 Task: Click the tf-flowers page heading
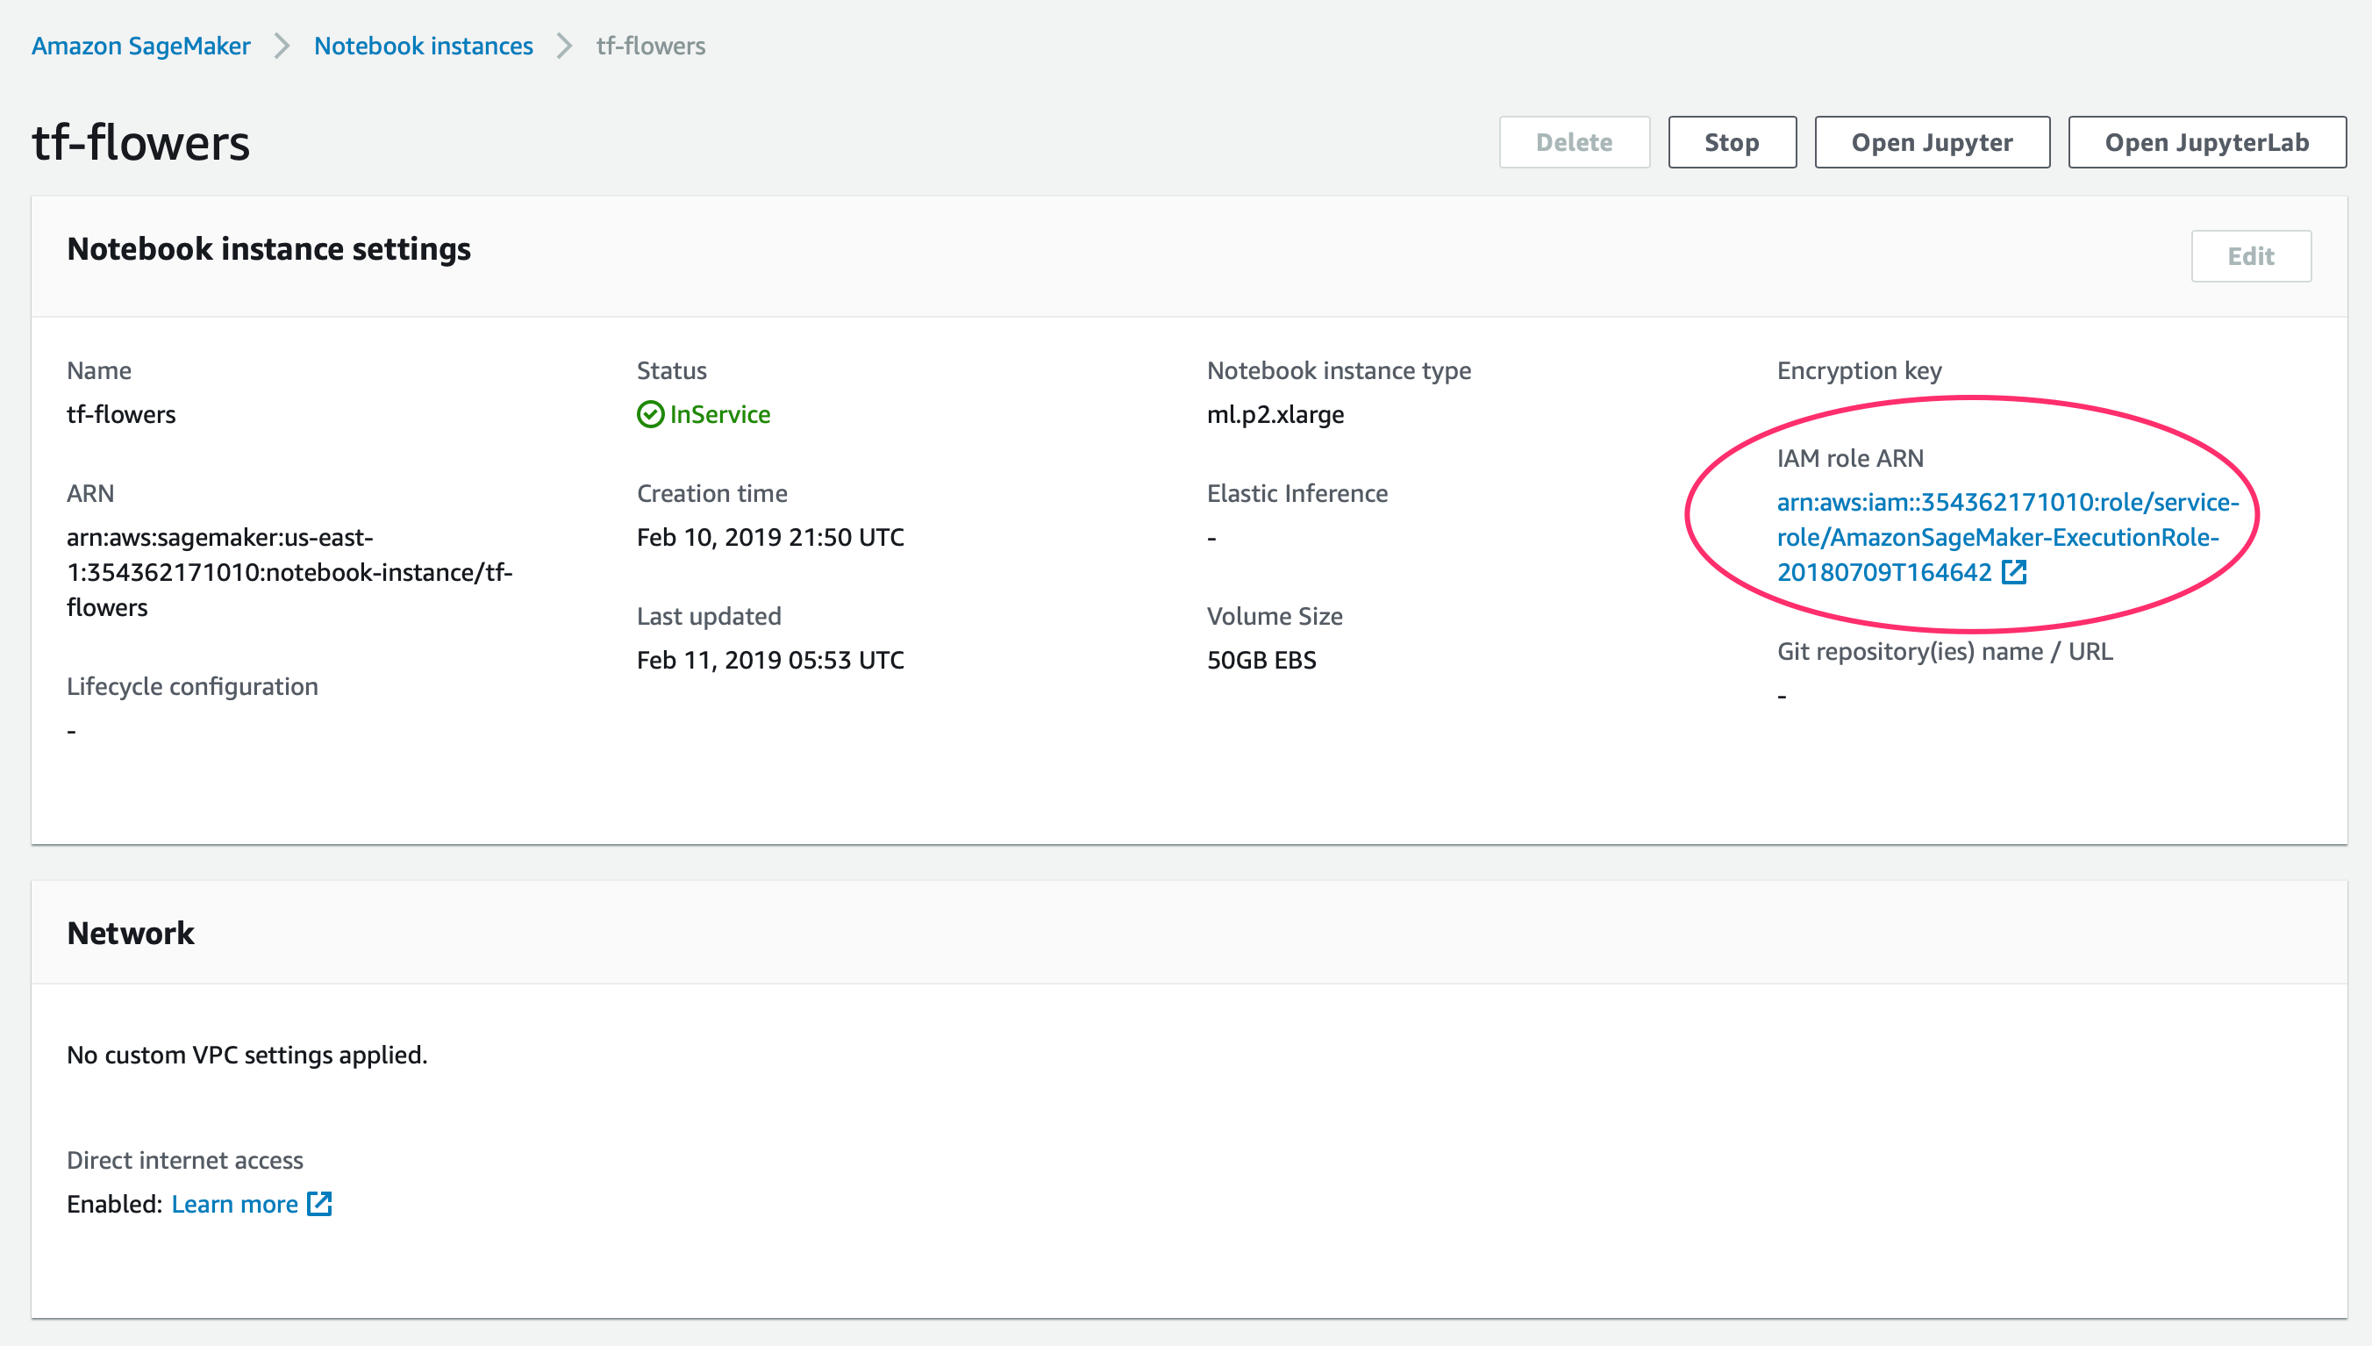coord(140,143)
